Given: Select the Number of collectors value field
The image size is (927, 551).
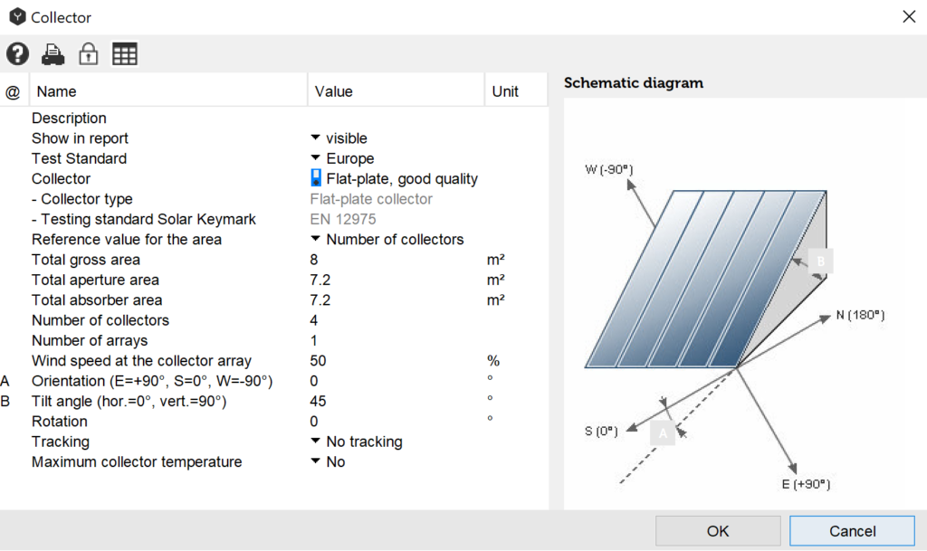Looking at the screenshot, I should [x=315, y=320].
